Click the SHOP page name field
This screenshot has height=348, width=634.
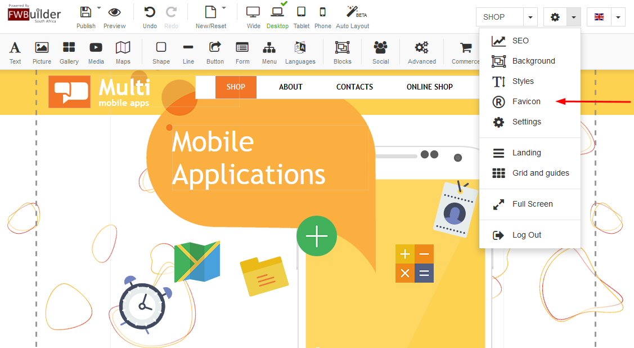pyautogui.click(x=500, y=17)
